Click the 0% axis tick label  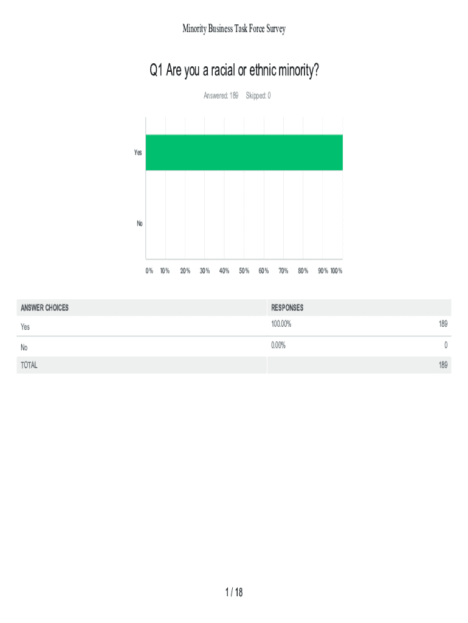tap(149, 271)
